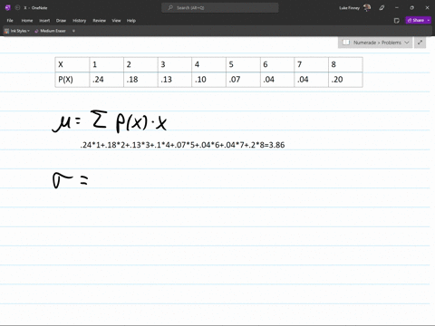Open the File menu
435x326 pixels.
[x=10, y=21]
